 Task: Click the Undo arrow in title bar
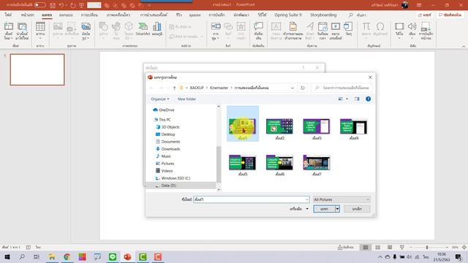pyautogui.click(x=61, y=5)
